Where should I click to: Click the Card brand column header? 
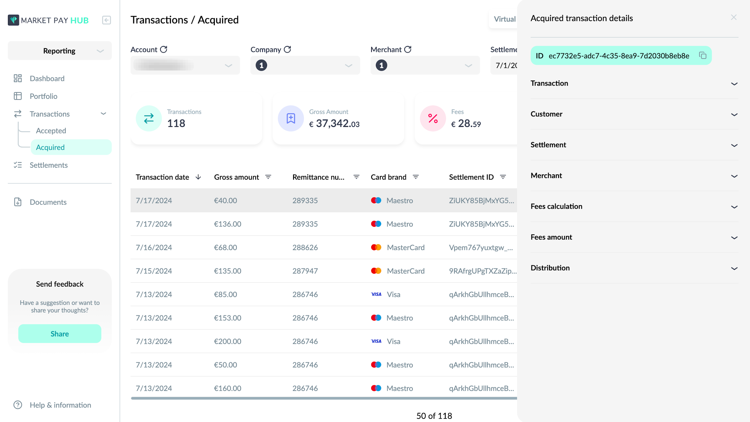click(388, 177)
